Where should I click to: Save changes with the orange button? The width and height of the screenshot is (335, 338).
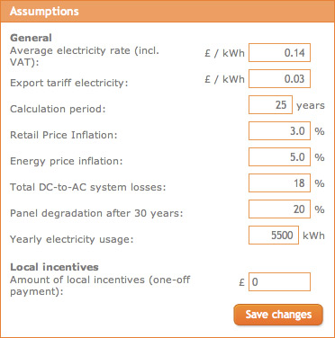[x=278, y=315]
